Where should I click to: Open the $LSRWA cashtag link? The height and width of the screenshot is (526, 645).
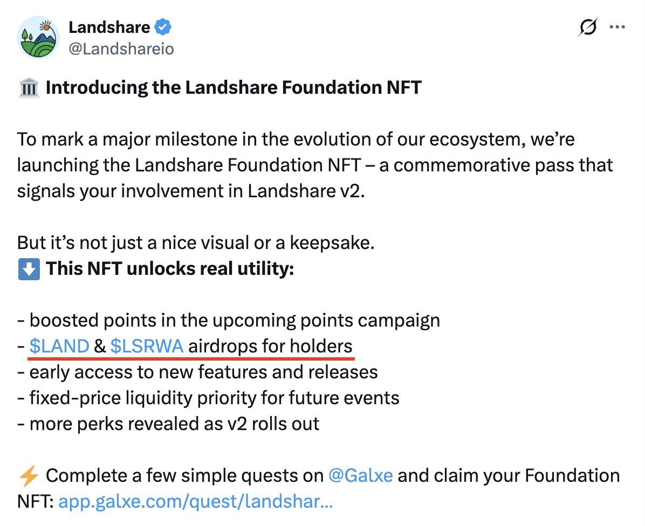(147, 346)
